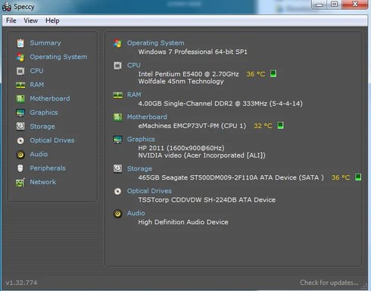Viewport: 371px width, 291px height.
Task: Click the Audio speaker icon in summary panel
Action: (117, 214)
